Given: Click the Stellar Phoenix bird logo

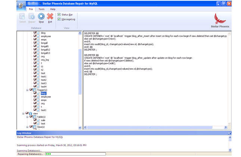Looking at the screenshot, I should [220, 19].
